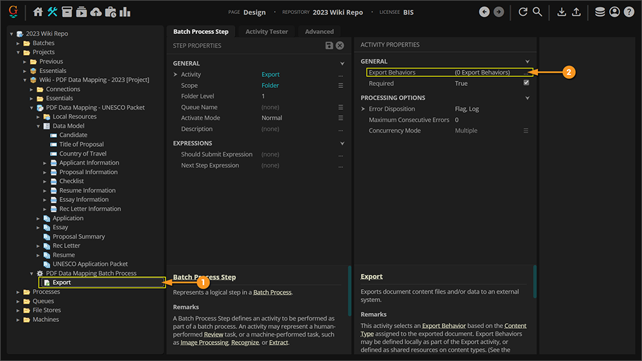Click the cloud upload icon
This screenshot has width=642, height=361.
point(96,12)
